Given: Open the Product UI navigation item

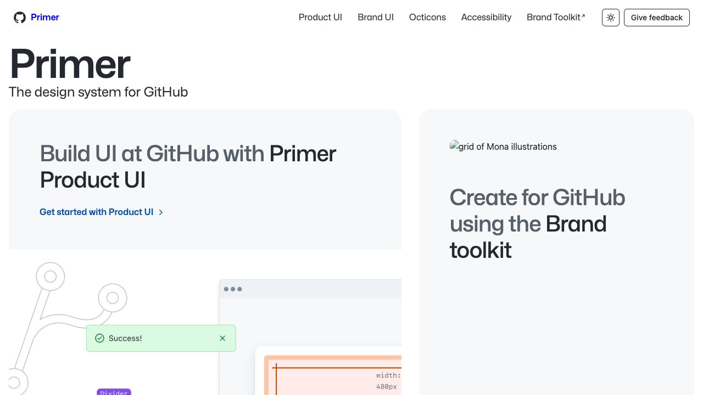Looking at the screenshot, I should pyautogui.click(x=320, y=17).
